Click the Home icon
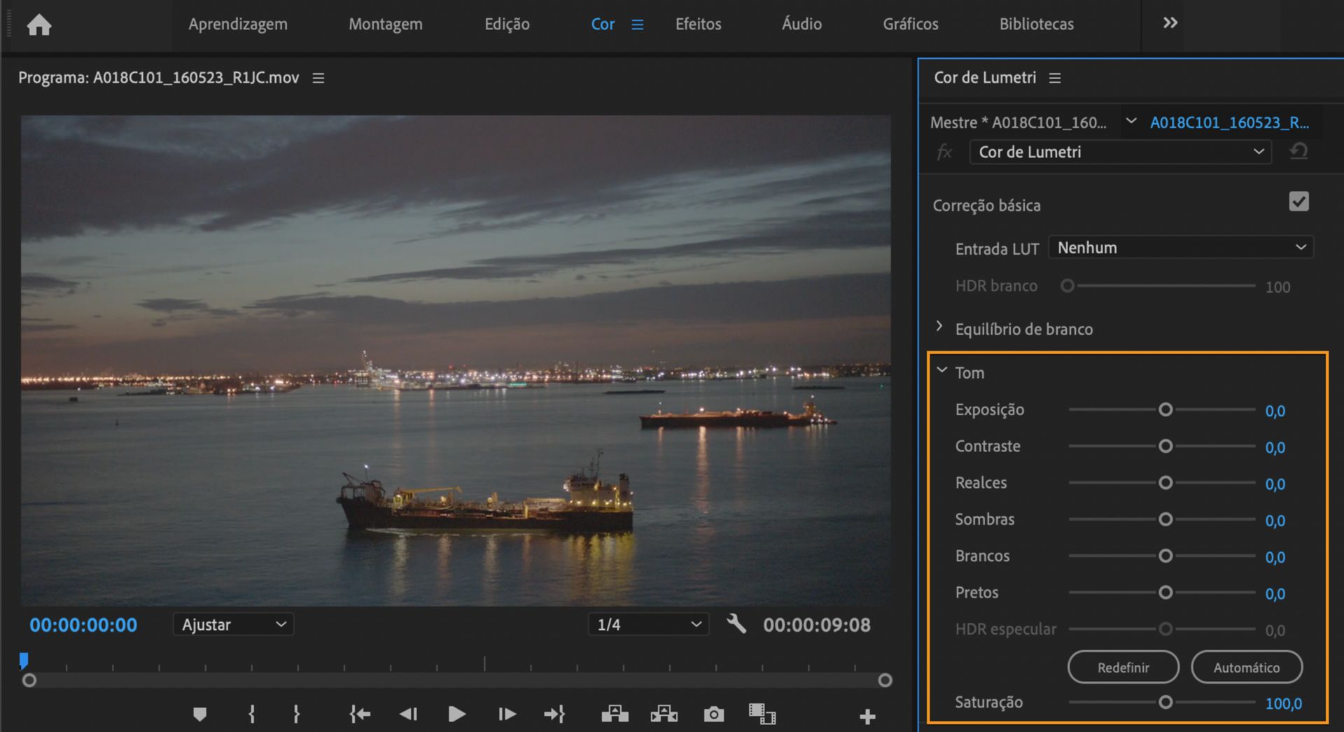 pos(39,25)
